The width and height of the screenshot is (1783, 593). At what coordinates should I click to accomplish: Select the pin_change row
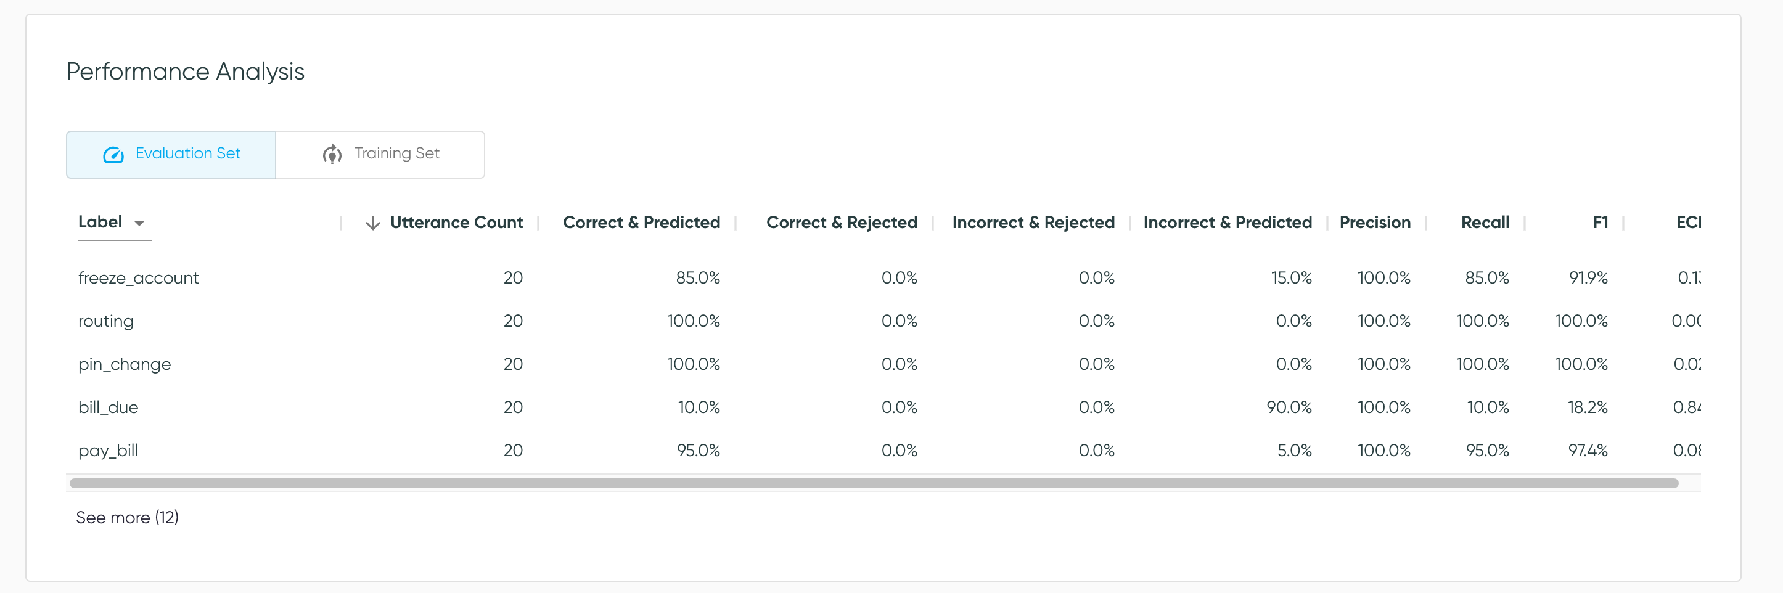pyautogui.click(x=125, y=364)
